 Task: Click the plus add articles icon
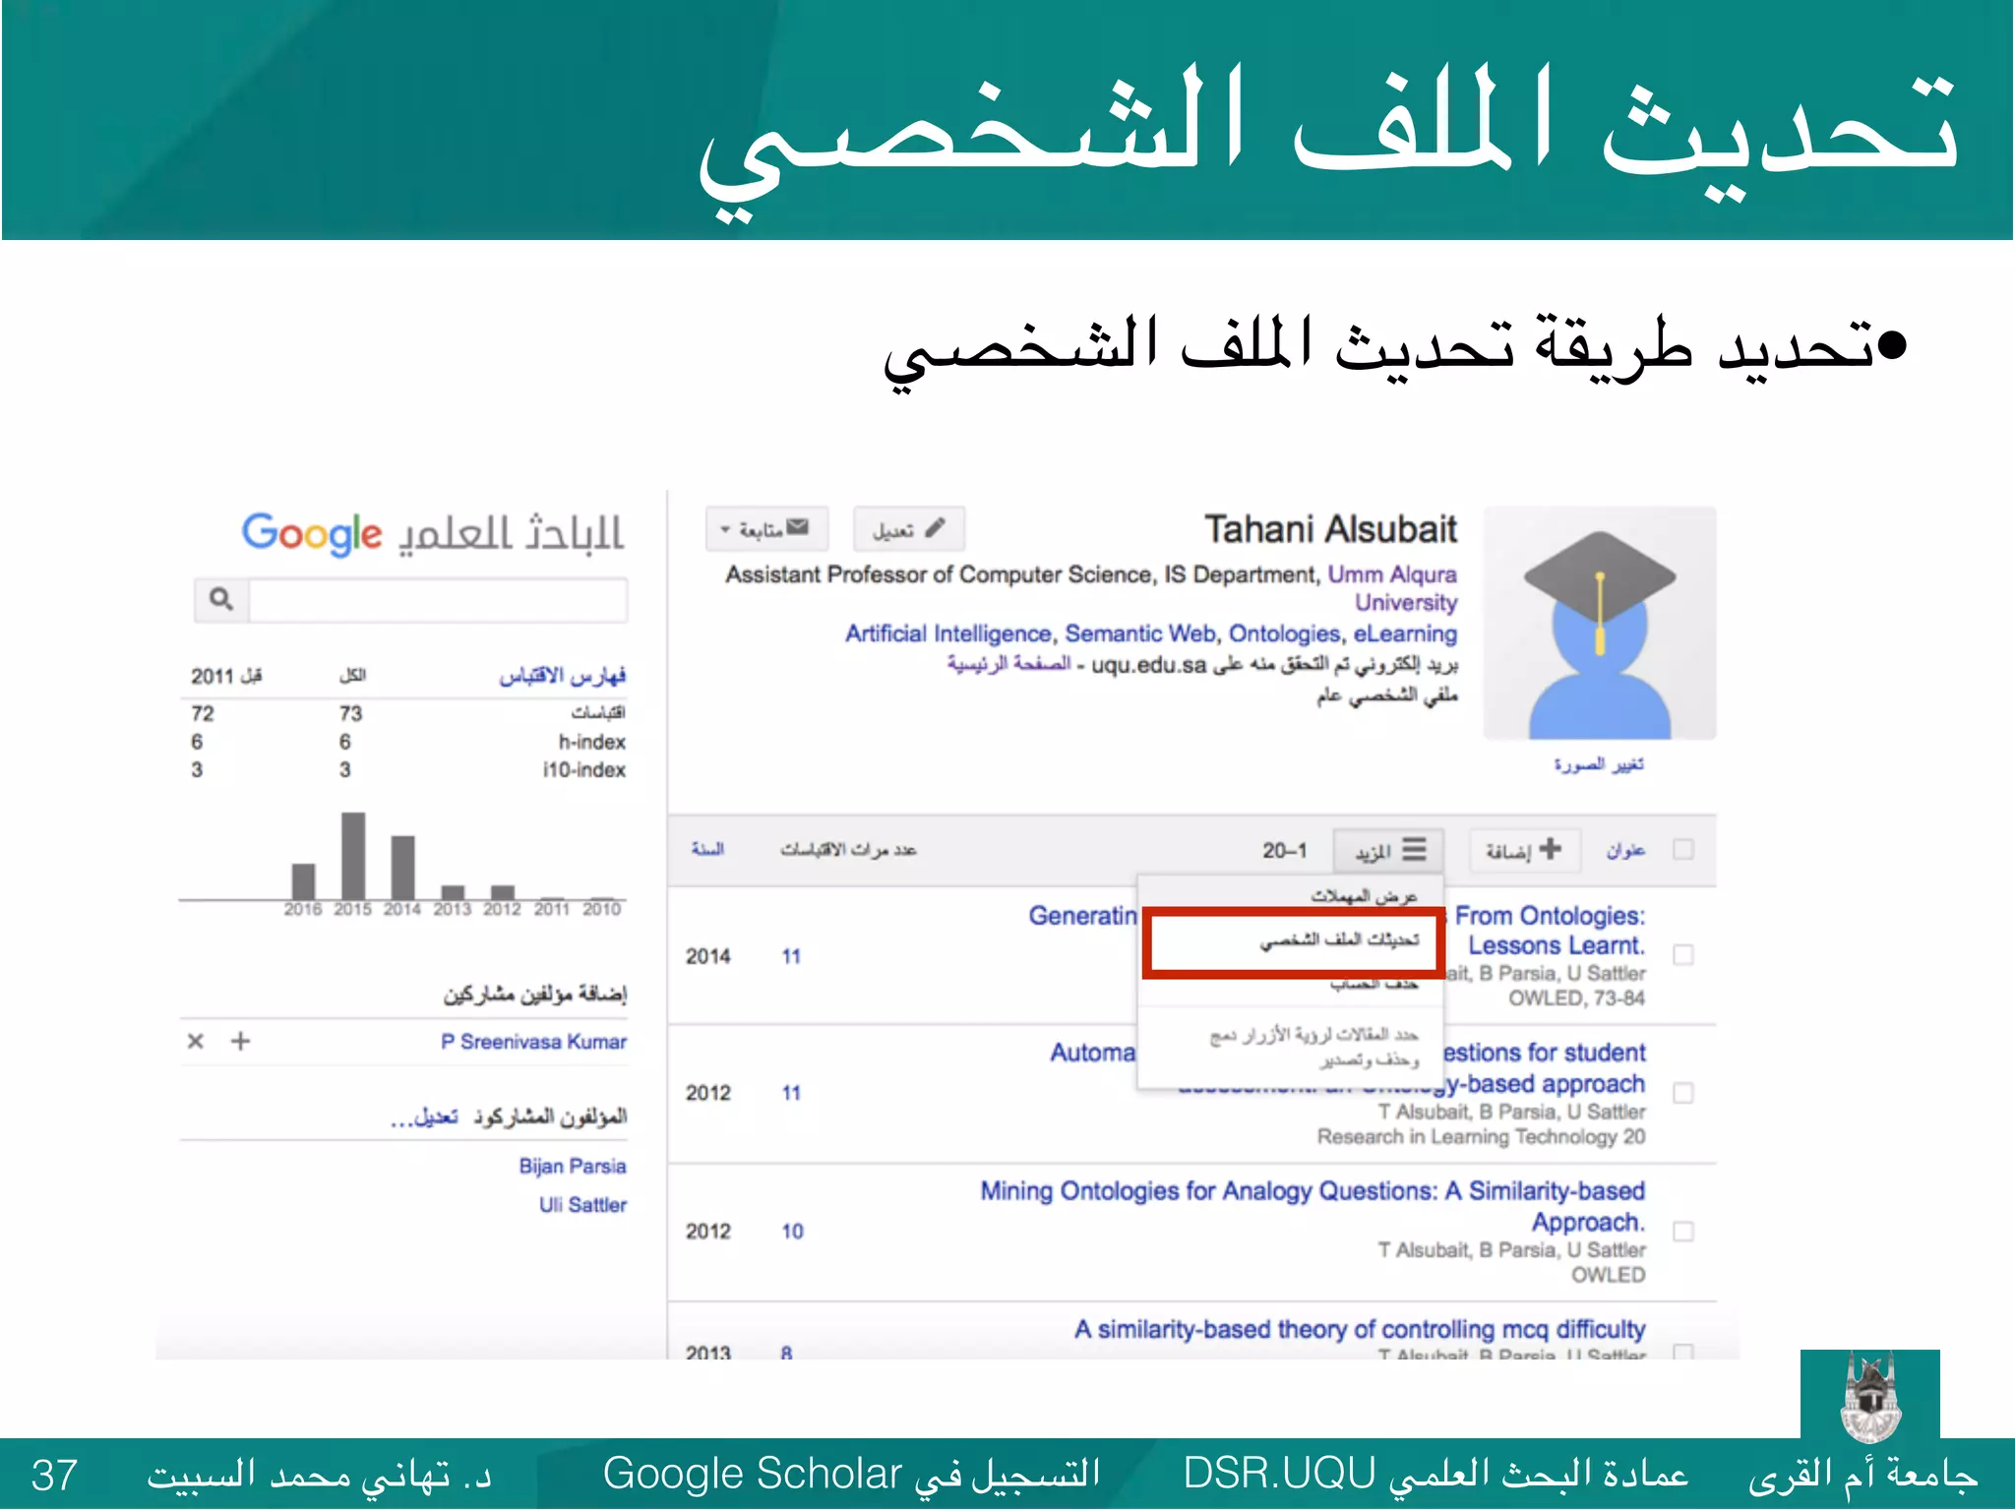coord(1551,848)
